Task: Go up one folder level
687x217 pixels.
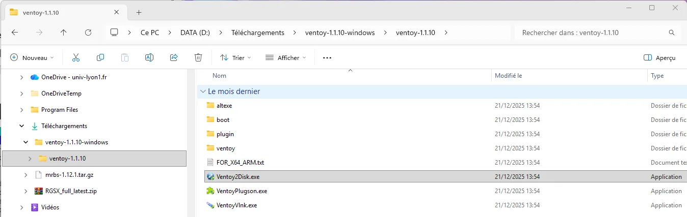Action: pos(64,33)
